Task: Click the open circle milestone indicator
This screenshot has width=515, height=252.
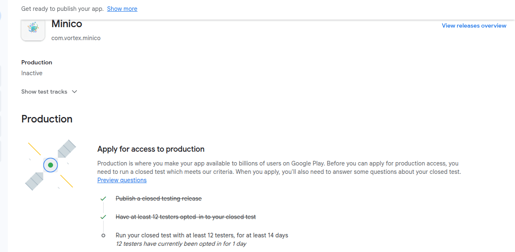Action: point(103,235)
